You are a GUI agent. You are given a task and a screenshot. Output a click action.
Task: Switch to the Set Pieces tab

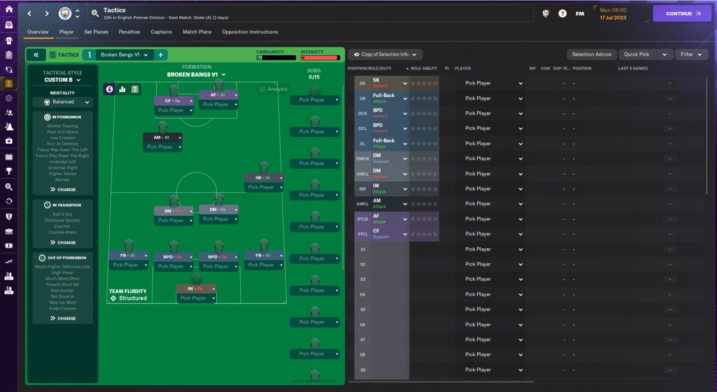pyautogui.click(x=96, y=32)
